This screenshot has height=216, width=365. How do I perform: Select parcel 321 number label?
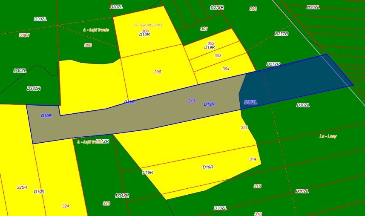point(244,128)
